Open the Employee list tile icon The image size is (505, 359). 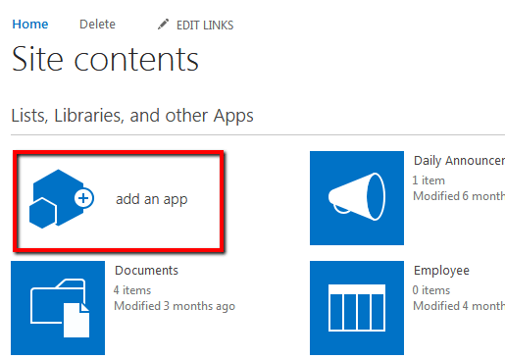click(357, 308)
